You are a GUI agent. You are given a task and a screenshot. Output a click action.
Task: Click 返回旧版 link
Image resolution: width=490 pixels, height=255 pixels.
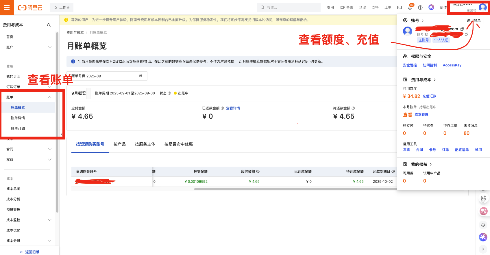[29, 252]
